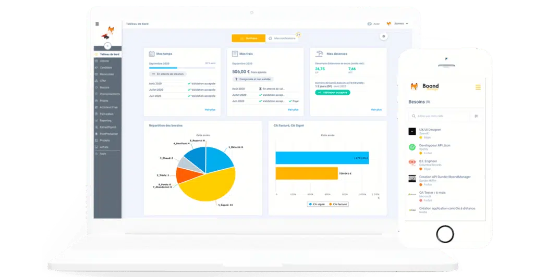Click the fox superhero logo in the sidebar
The width and height of the screenshot is (534, 277).
click(x=108, y=33)
